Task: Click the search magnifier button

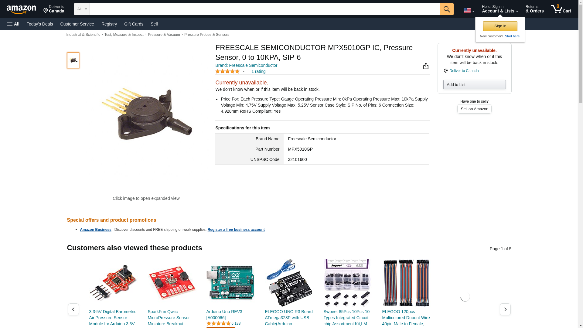Action: point(447,9)
